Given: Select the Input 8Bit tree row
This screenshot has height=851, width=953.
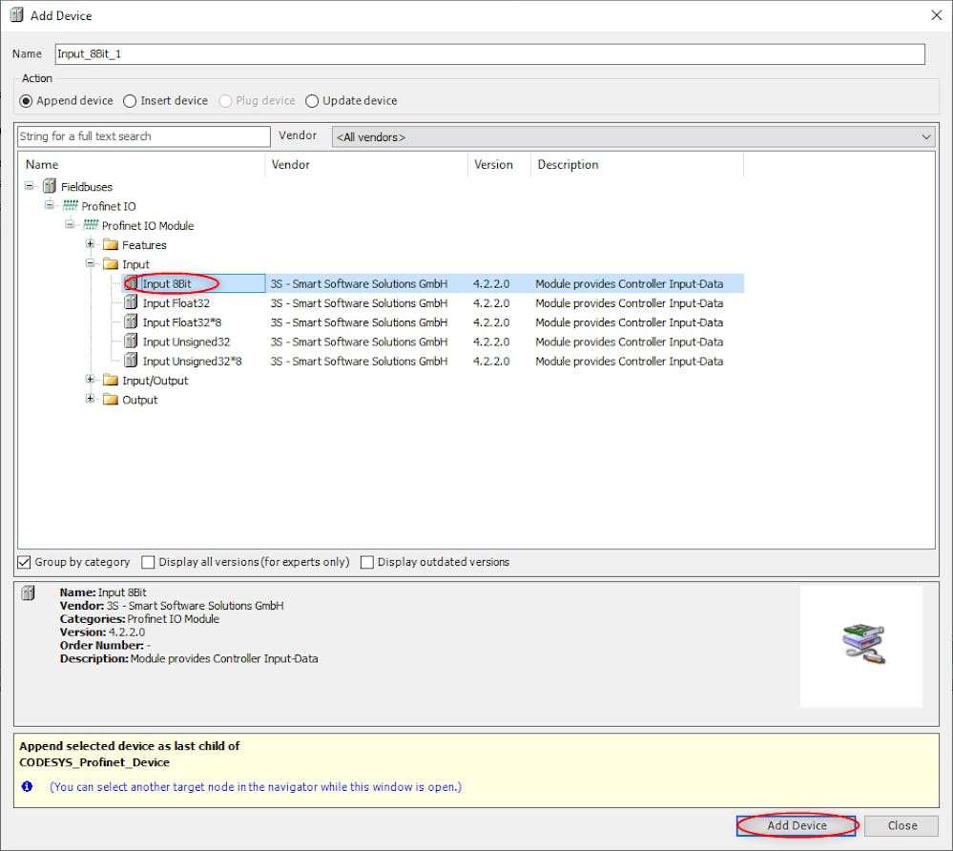Looking at the screenshot, I should click(x=433, y=283).
